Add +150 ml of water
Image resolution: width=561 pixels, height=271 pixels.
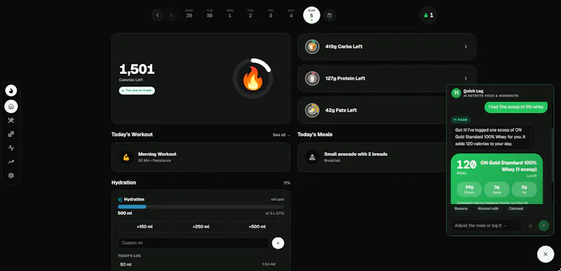click(144, 227)
